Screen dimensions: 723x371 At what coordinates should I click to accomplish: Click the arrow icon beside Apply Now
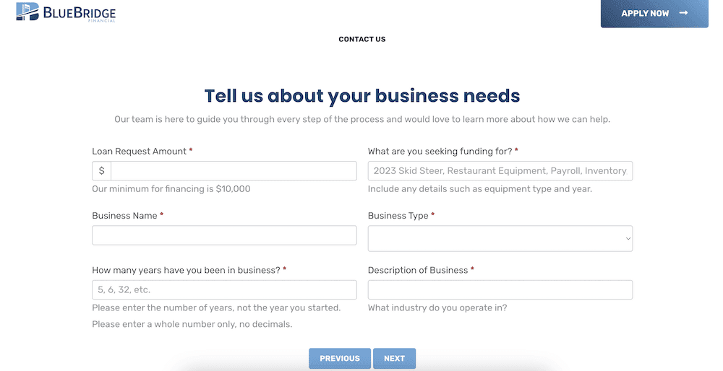684,13
